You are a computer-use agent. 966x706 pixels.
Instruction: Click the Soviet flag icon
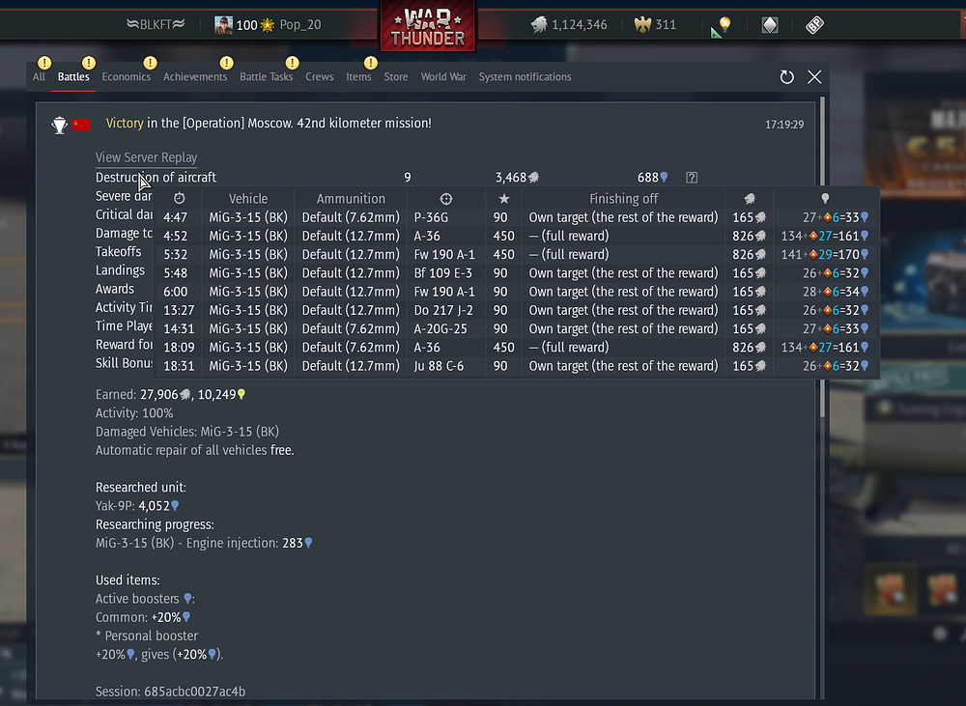[81, 125]
